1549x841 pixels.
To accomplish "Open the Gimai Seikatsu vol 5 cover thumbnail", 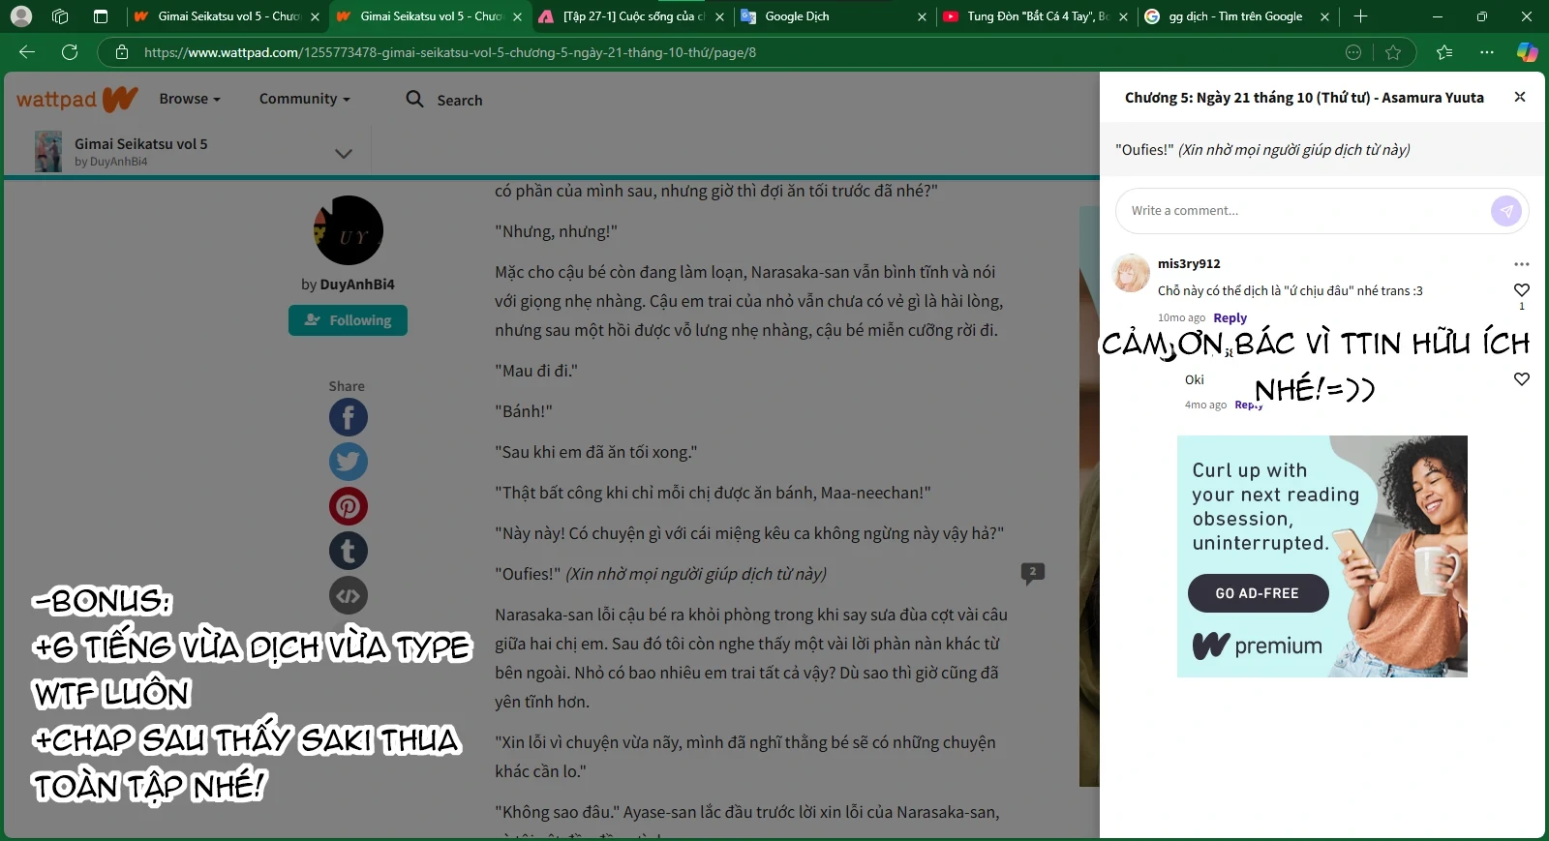I will coord(48,152).
